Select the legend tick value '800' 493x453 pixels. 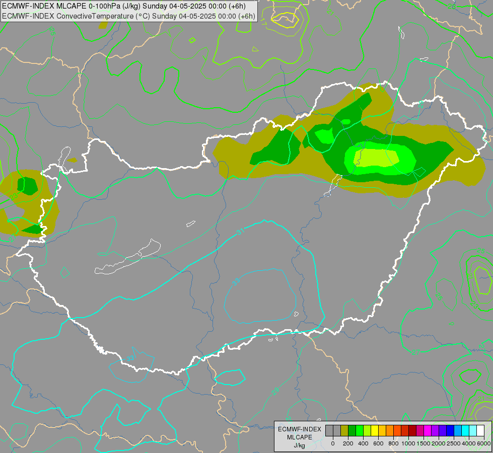(393, 443)
